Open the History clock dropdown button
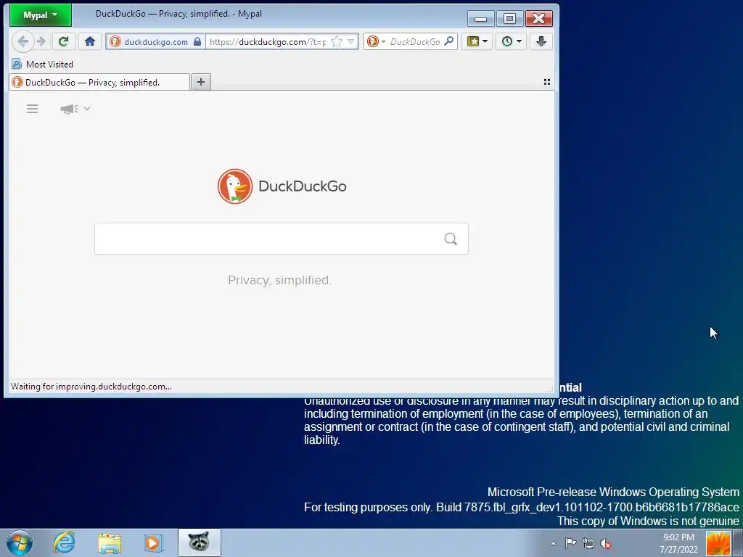Screen dimensions: 743x557 tap(512, 41)
